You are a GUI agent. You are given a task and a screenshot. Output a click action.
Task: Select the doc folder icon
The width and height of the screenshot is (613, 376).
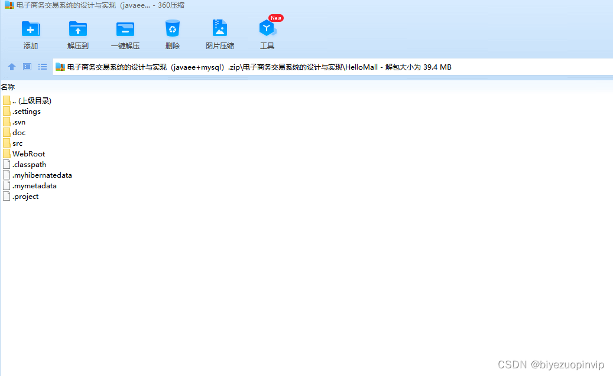coord(7,132)
